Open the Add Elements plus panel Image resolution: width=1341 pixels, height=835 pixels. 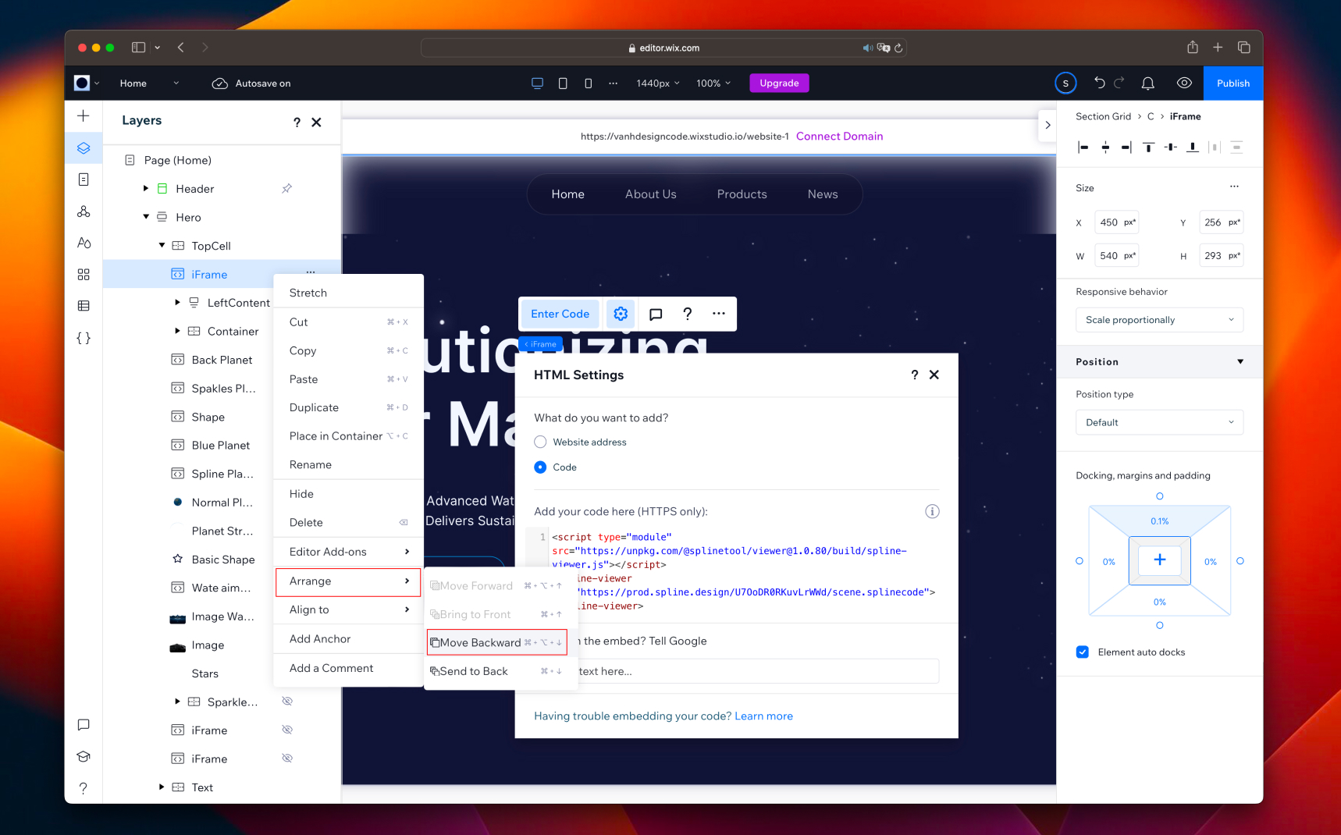pos(84,116)
